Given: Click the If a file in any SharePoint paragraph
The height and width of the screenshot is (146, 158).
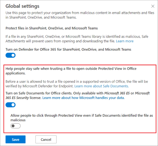Looking at the screenshot, I should [x=77, y=39].
